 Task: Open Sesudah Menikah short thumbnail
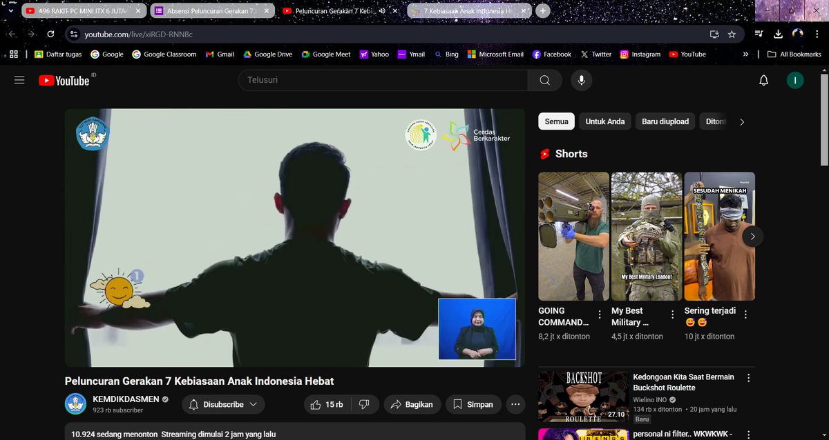tap(719, 236)
